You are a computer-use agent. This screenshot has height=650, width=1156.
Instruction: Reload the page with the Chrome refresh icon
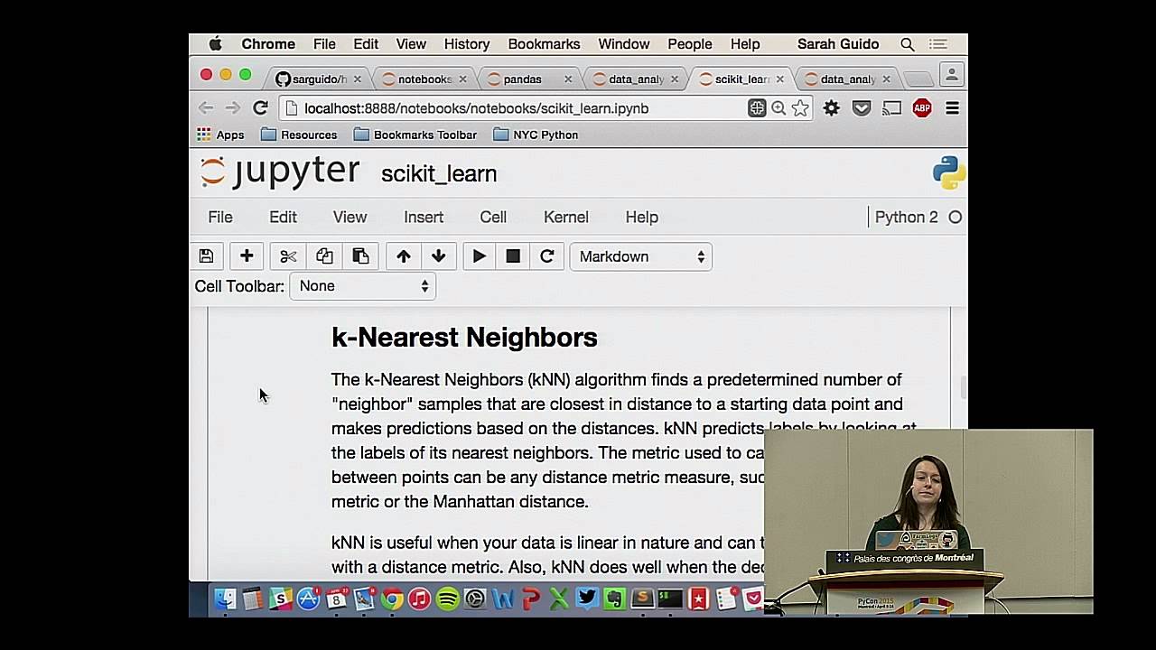coord(260,108)
